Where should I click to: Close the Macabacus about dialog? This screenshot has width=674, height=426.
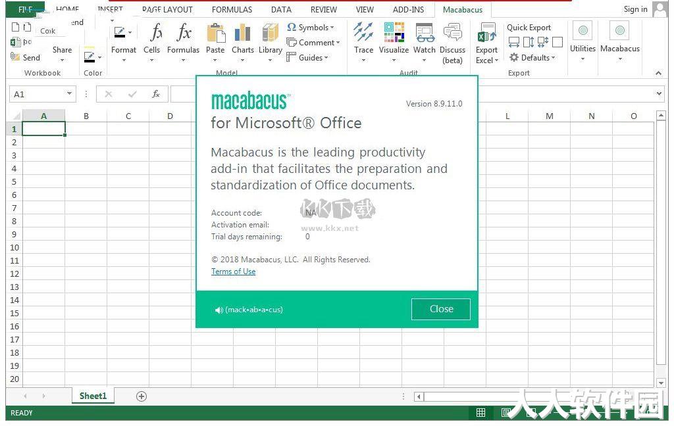click(441, 309)
